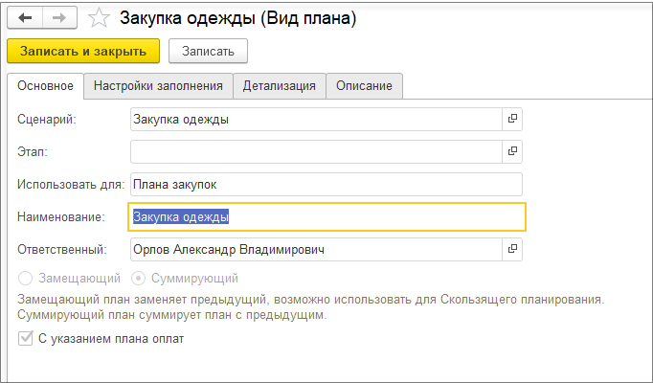Click the back navigation arrow
Screen dimensions: 653x383
point(25,17)
